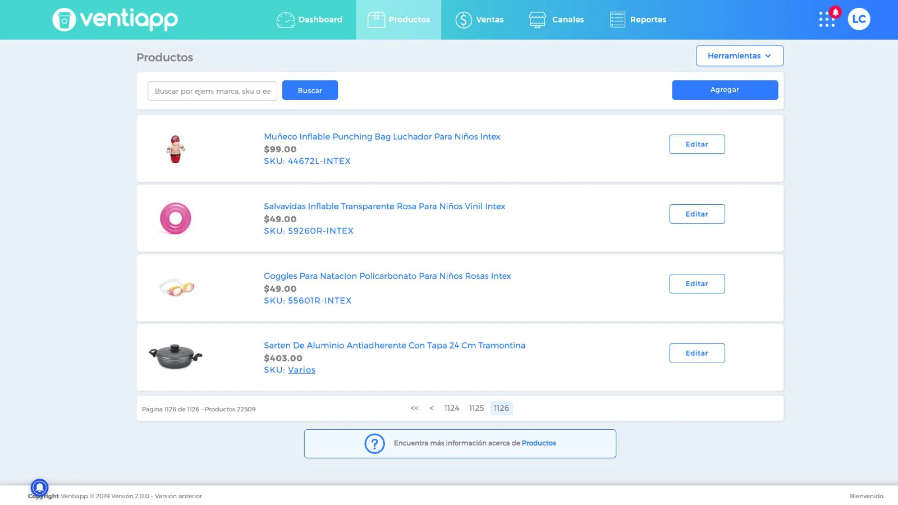The image size is (898, 505).
Task: Click the Canales storefront icon
Action: click(x=537, y=20)
